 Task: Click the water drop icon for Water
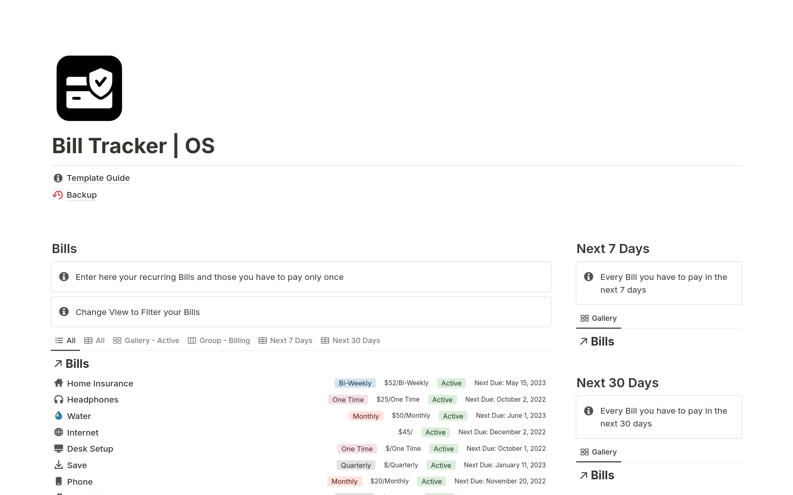tap(59, 415)
